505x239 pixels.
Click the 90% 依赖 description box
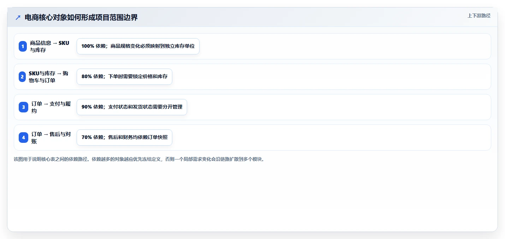coord(132,107)
